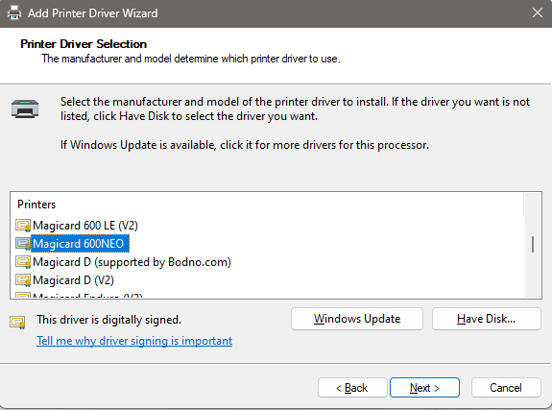Choose Magicard D (supported by Bodno.com)
The height and width of the screenshot is (410, 552).
click(132, 262)
